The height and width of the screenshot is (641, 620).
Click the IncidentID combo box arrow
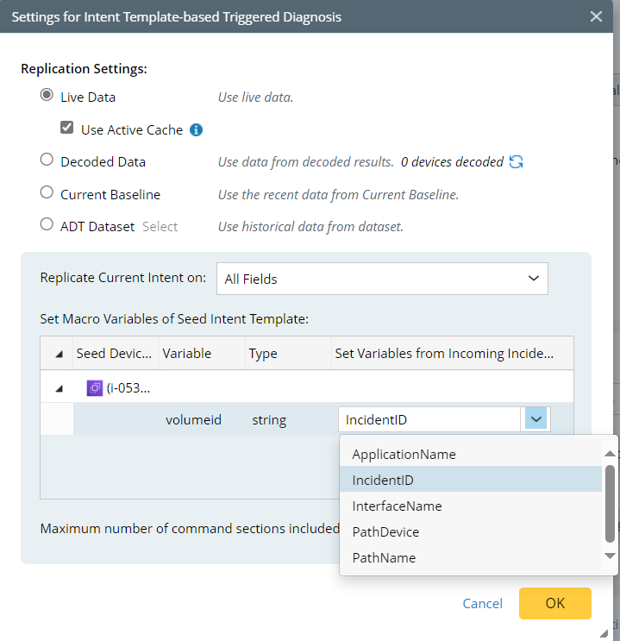click(536, 420)
